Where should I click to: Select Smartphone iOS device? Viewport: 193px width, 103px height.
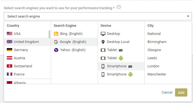tap(121, 66)
